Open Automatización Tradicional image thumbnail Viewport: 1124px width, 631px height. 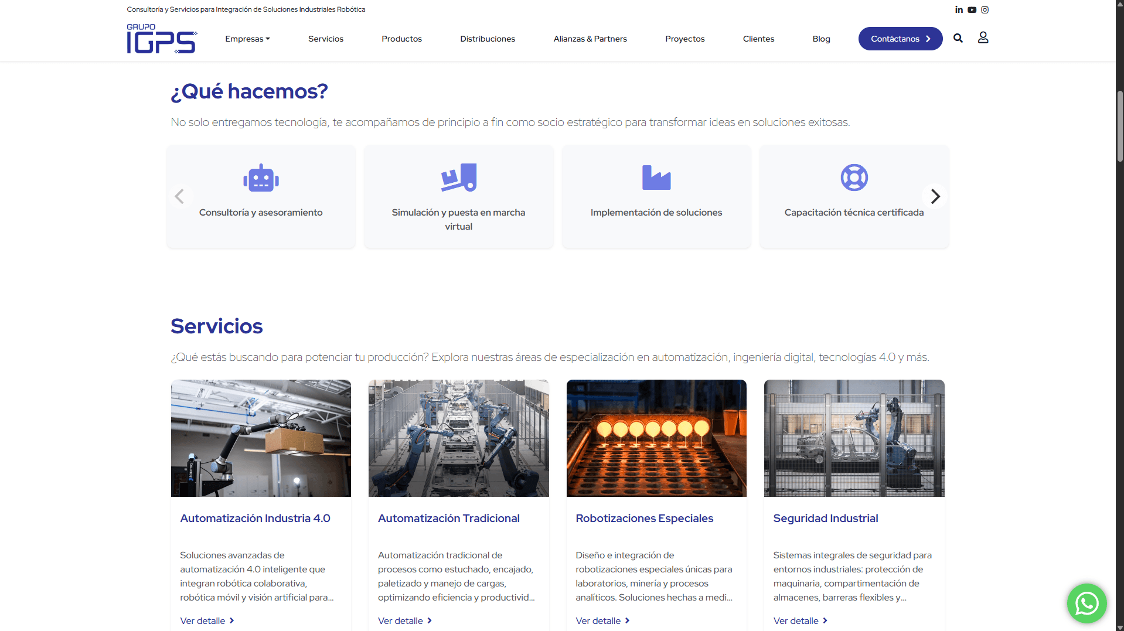(459, 438)
